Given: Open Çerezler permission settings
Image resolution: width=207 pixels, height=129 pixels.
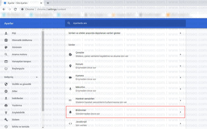Looking at the screenshot, I should (125, 55).
